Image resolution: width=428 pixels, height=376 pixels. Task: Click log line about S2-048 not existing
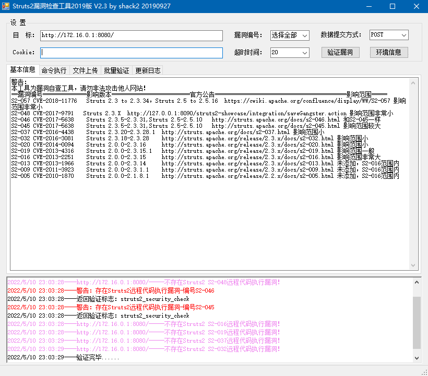pos(144,283)
